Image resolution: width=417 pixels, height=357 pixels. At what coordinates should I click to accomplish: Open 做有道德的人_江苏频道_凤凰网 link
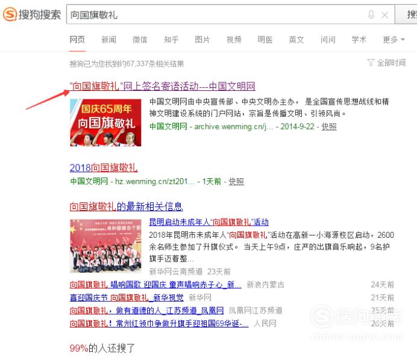point(147,311)
